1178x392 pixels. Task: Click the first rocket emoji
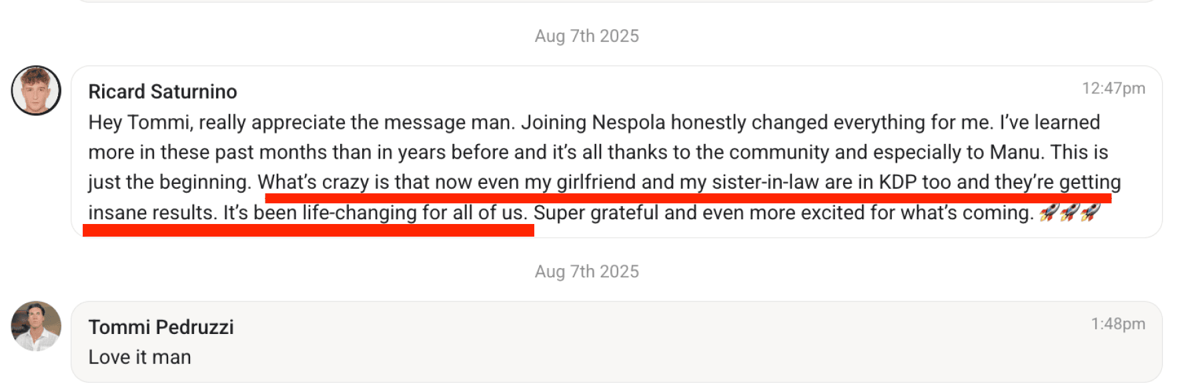(1049, 213)
